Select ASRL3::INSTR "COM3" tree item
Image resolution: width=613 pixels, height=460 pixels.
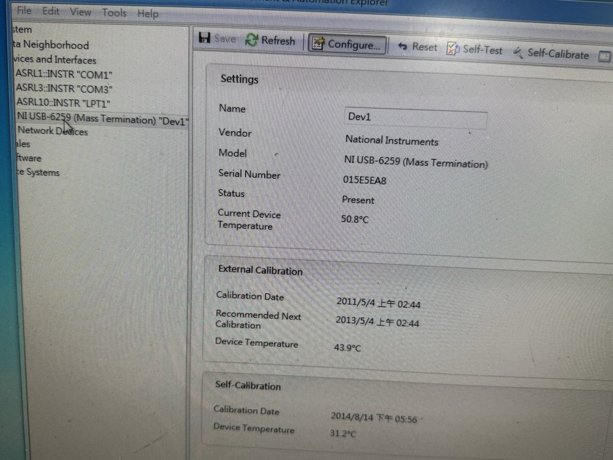tap(64, 88)
